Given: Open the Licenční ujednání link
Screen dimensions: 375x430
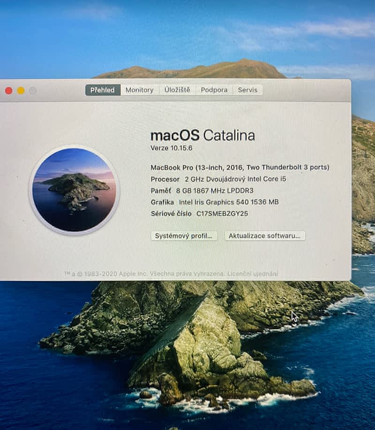Looking at the screenshot, I should [x=253, y=274].
